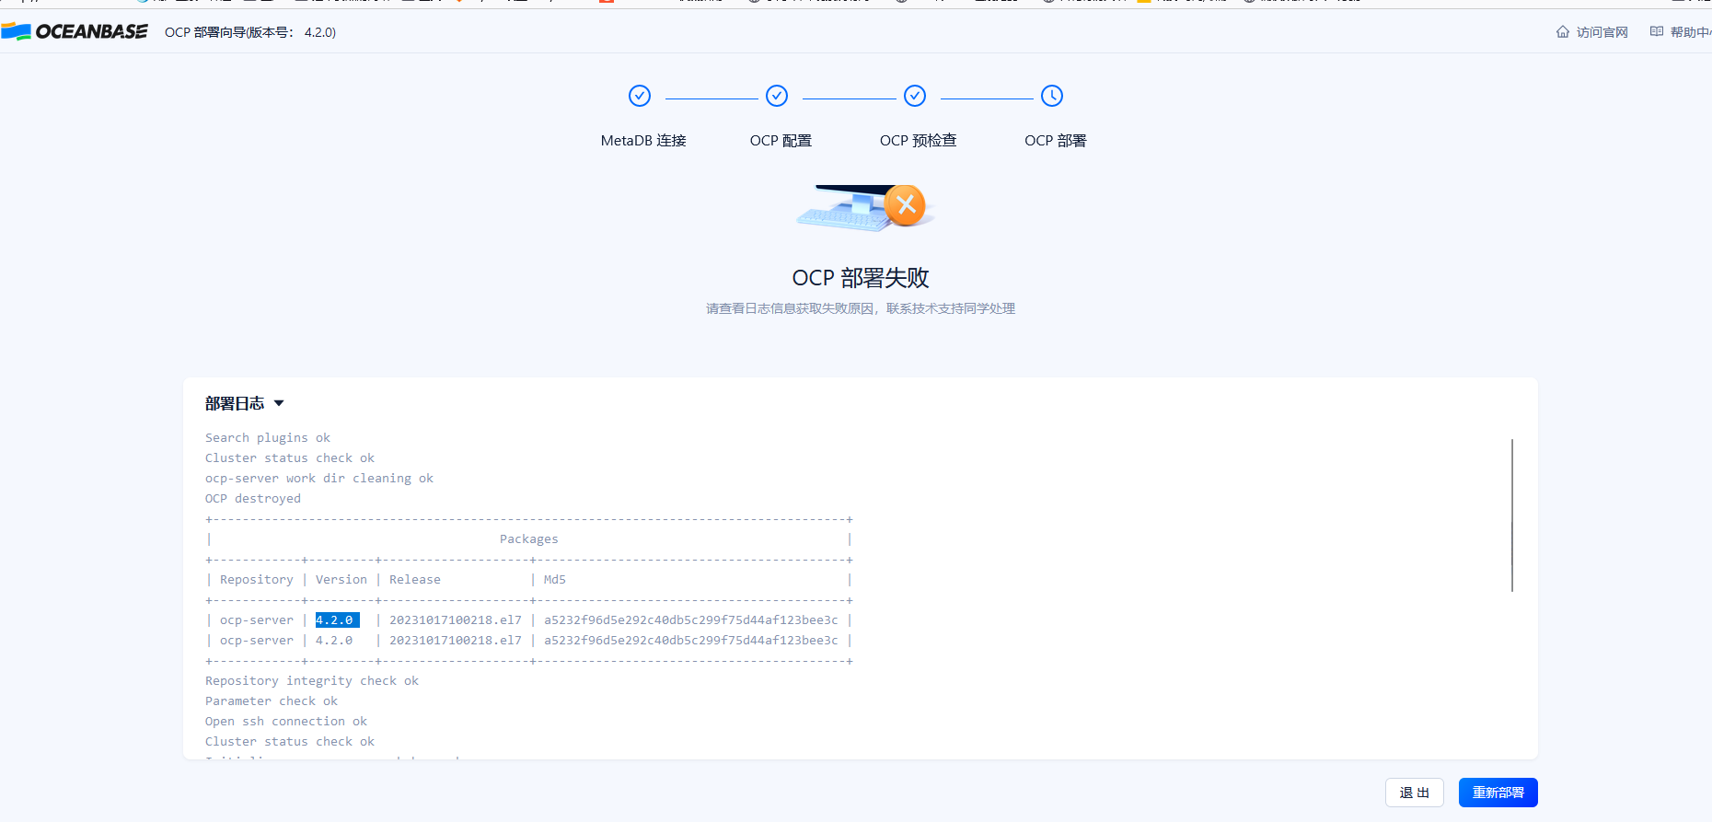Click the OceanBase logo
This screenshot has height=822, width=1712.
pos(75,32)
